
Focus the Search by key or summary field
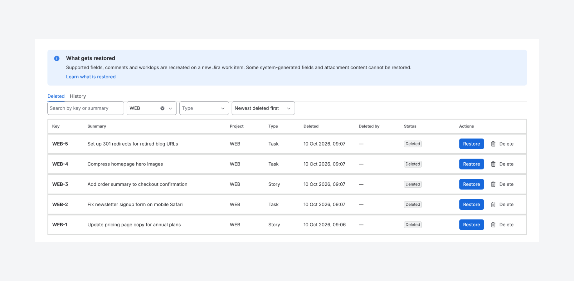tap(85, 108)
